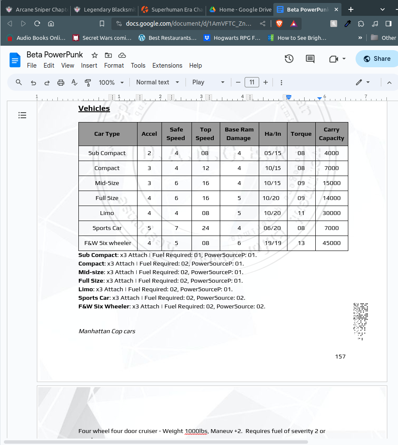Go to the browser home page
Image resolution: width=398 pixels, height=445 pixels.
(x=51, y=24)
